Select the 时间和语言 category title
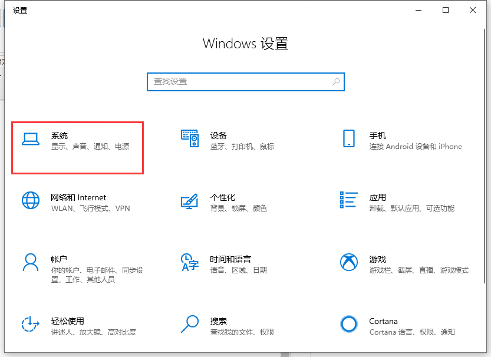Viewport: 491px width, 357px height. pos(230,259)
